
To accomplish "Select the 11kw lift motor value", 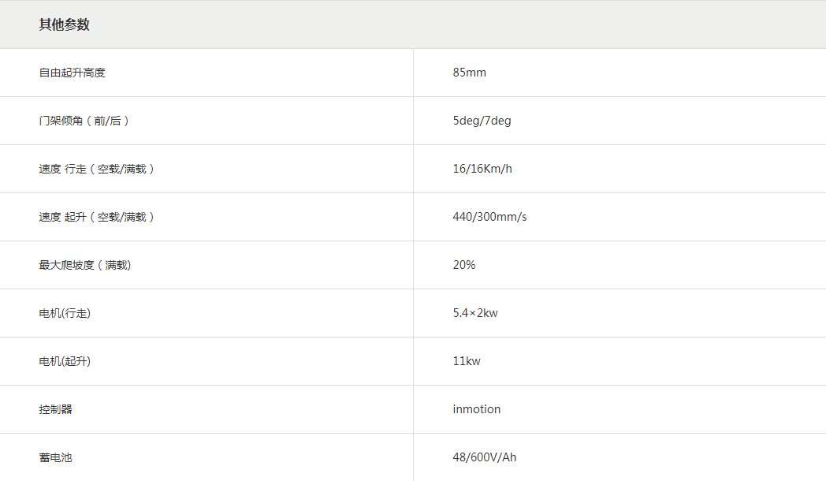I will tap(467, 361).
